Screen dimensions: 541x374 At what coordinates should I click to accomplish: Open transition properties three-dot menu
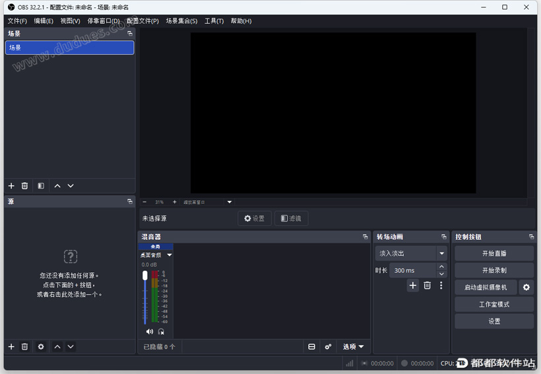[441, 285]
